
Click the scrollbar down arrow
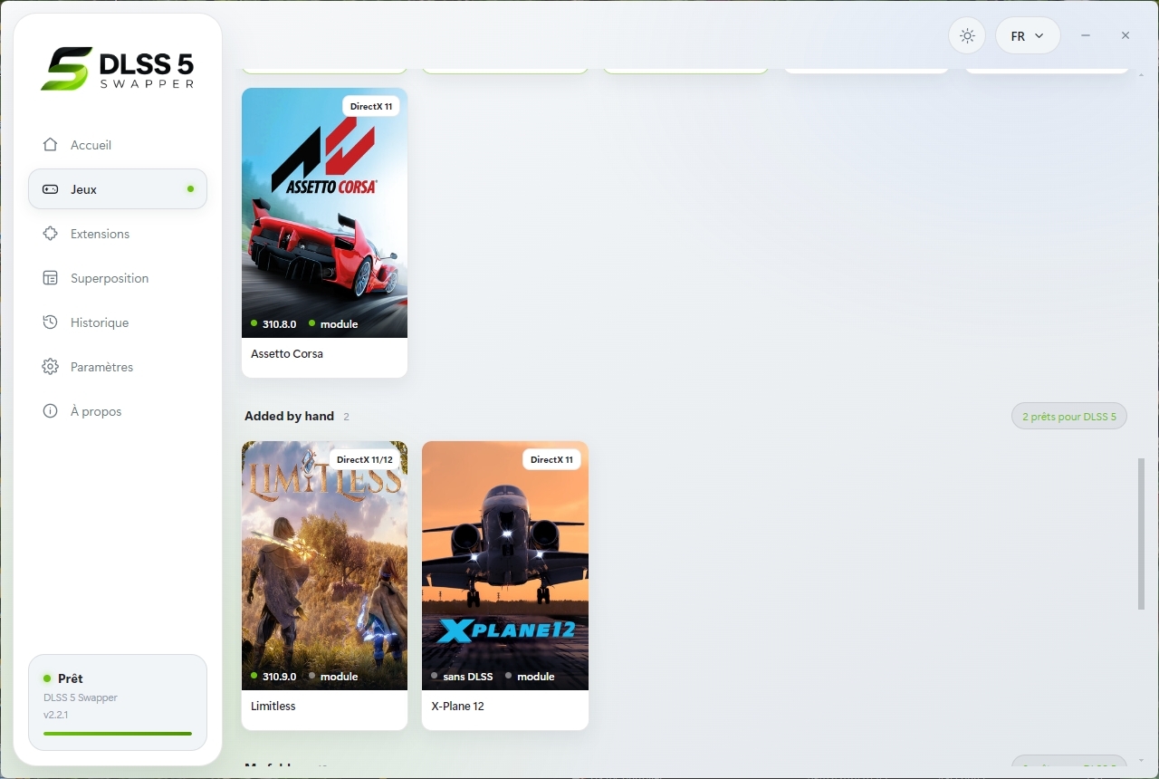(1141, 760)
